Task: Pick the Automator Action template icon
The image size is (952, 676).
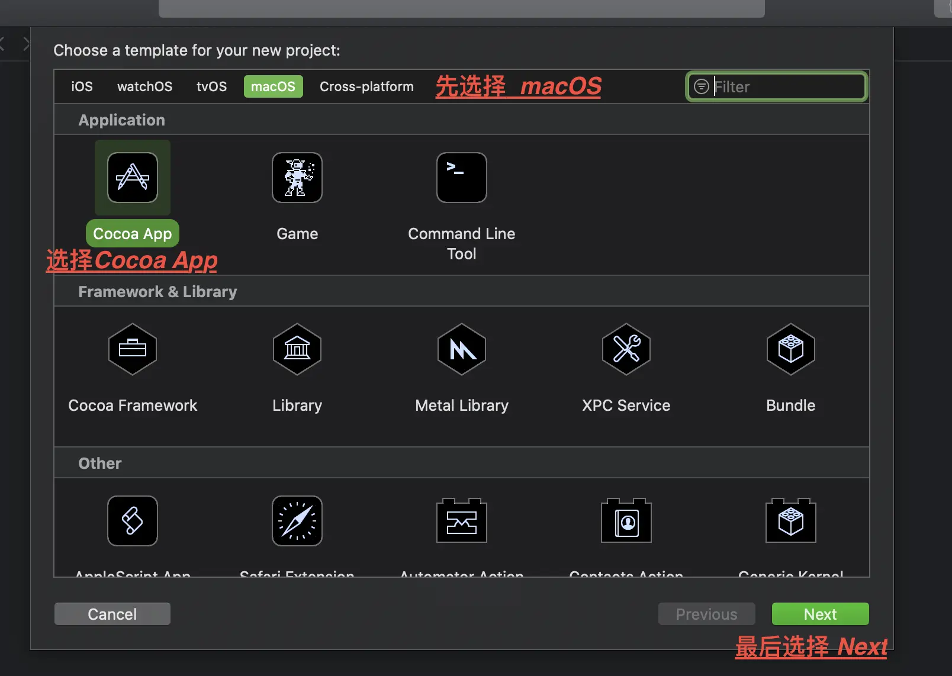Action: pyautogui.click(x=462, y=520)
